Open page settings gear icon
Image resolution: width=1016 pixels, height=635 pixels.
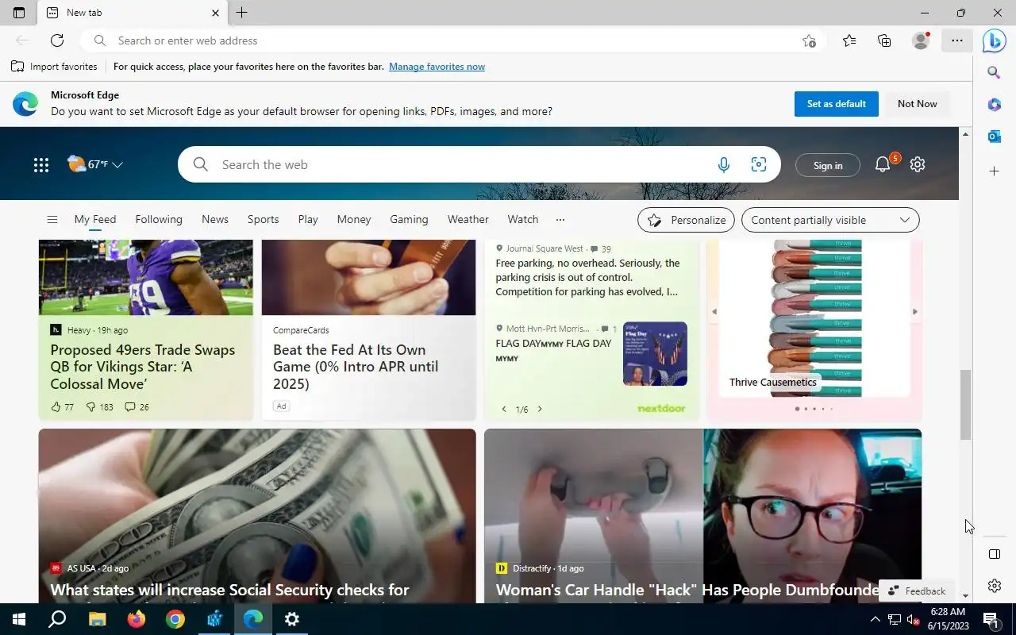(918, 164)
